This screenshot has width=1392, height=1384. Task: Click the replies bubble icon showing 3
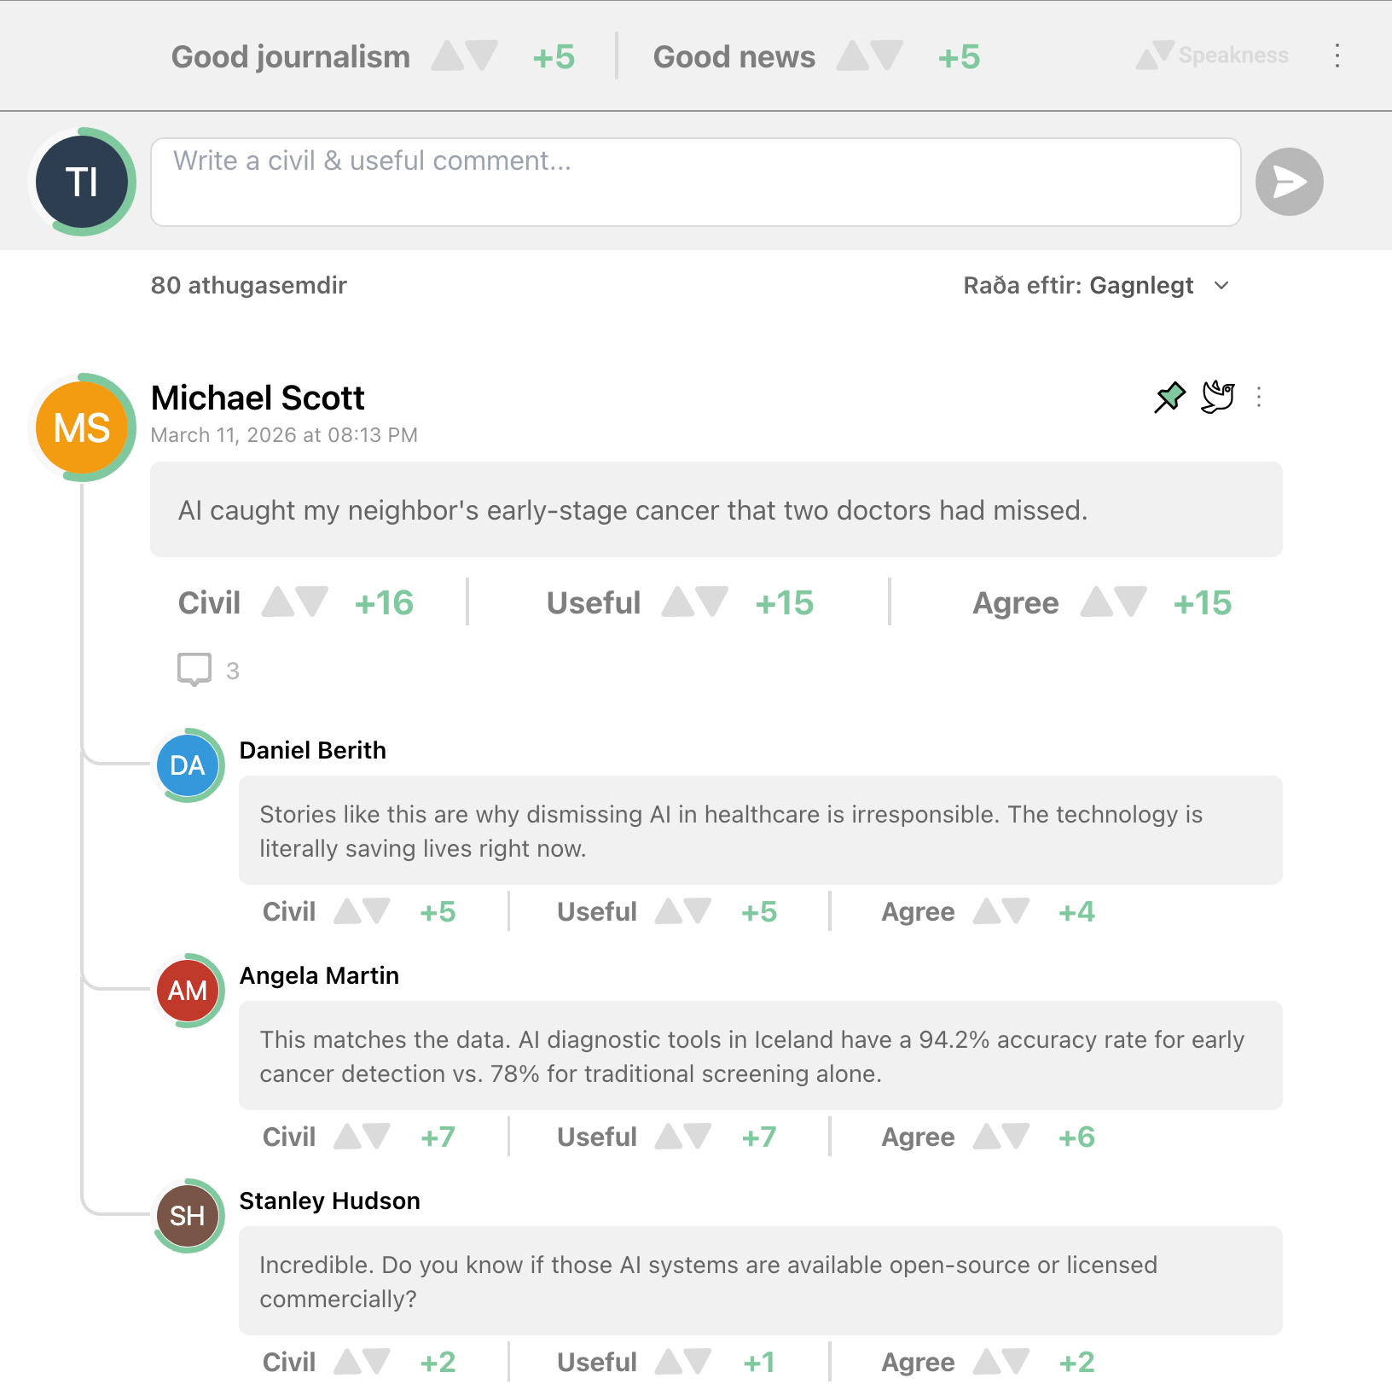pyautogui.click(x=194, y=670)
